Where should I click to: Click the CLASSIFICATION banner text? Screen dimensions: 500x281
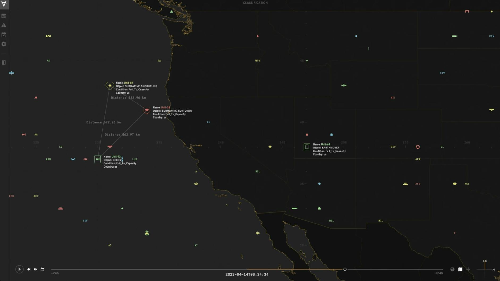[255, 3]
